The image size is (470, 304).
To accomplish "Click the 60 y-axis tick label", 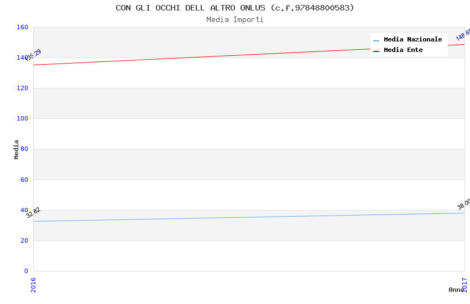I will (x=24, y=180).
